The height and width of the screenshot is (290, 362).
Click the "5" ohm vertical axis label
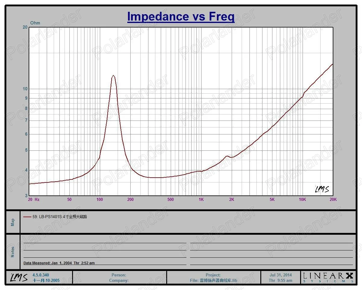click(x=26, y=150)
